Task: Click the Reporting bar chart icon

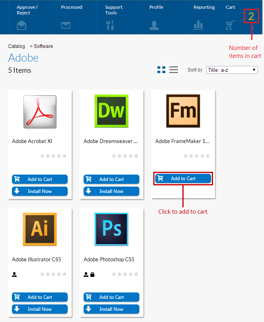Action: 198,25
